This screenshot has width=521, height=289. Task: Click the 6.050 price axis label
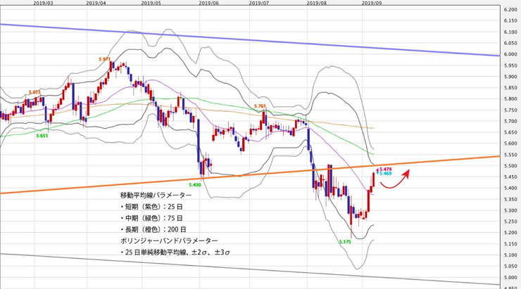[510, 43]
